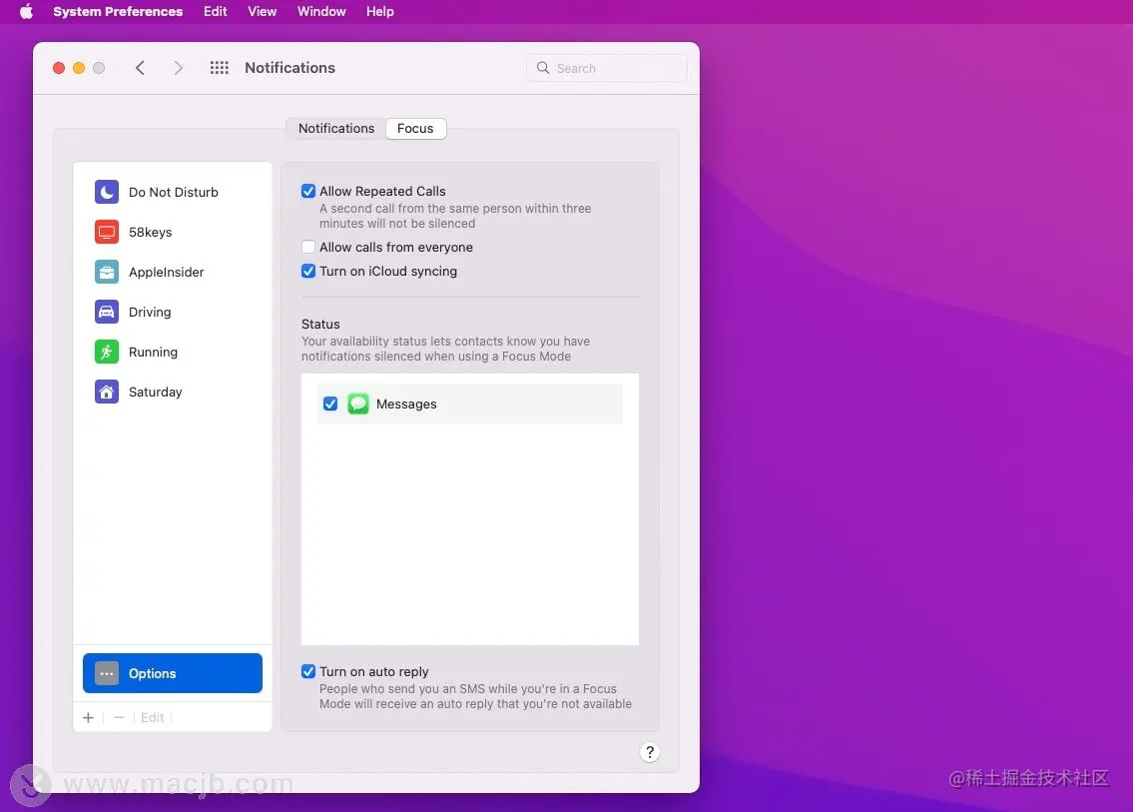This screenshot has width=1133, height=812.
Task: Open the View menu
Action: tap(262, 12)
